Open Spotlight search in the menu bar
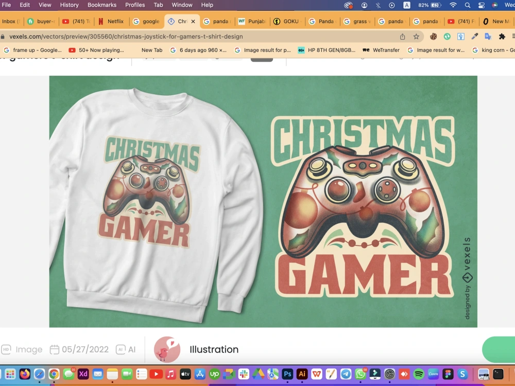The width and height of the screenshot is (515, 386). tap(468, 5)
